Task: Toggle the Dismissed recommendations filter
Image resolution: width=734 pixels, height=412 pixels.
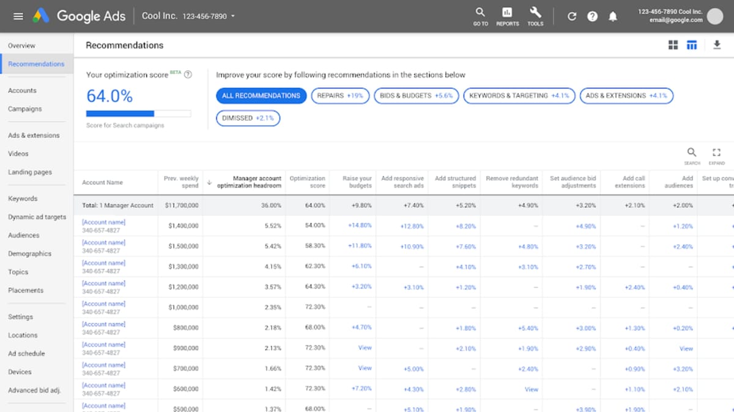Action: click(248, 118)
